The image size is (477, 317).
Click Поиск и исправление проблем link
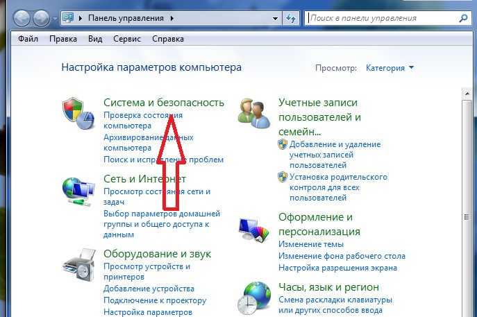click(163, 160)
